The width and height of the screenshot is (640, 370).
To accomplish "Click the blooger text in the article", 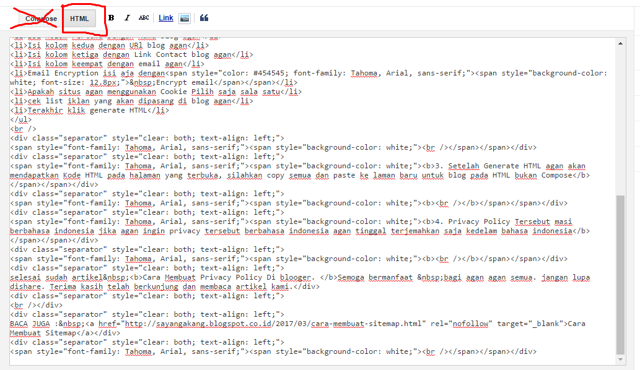I will pos(296,277).
